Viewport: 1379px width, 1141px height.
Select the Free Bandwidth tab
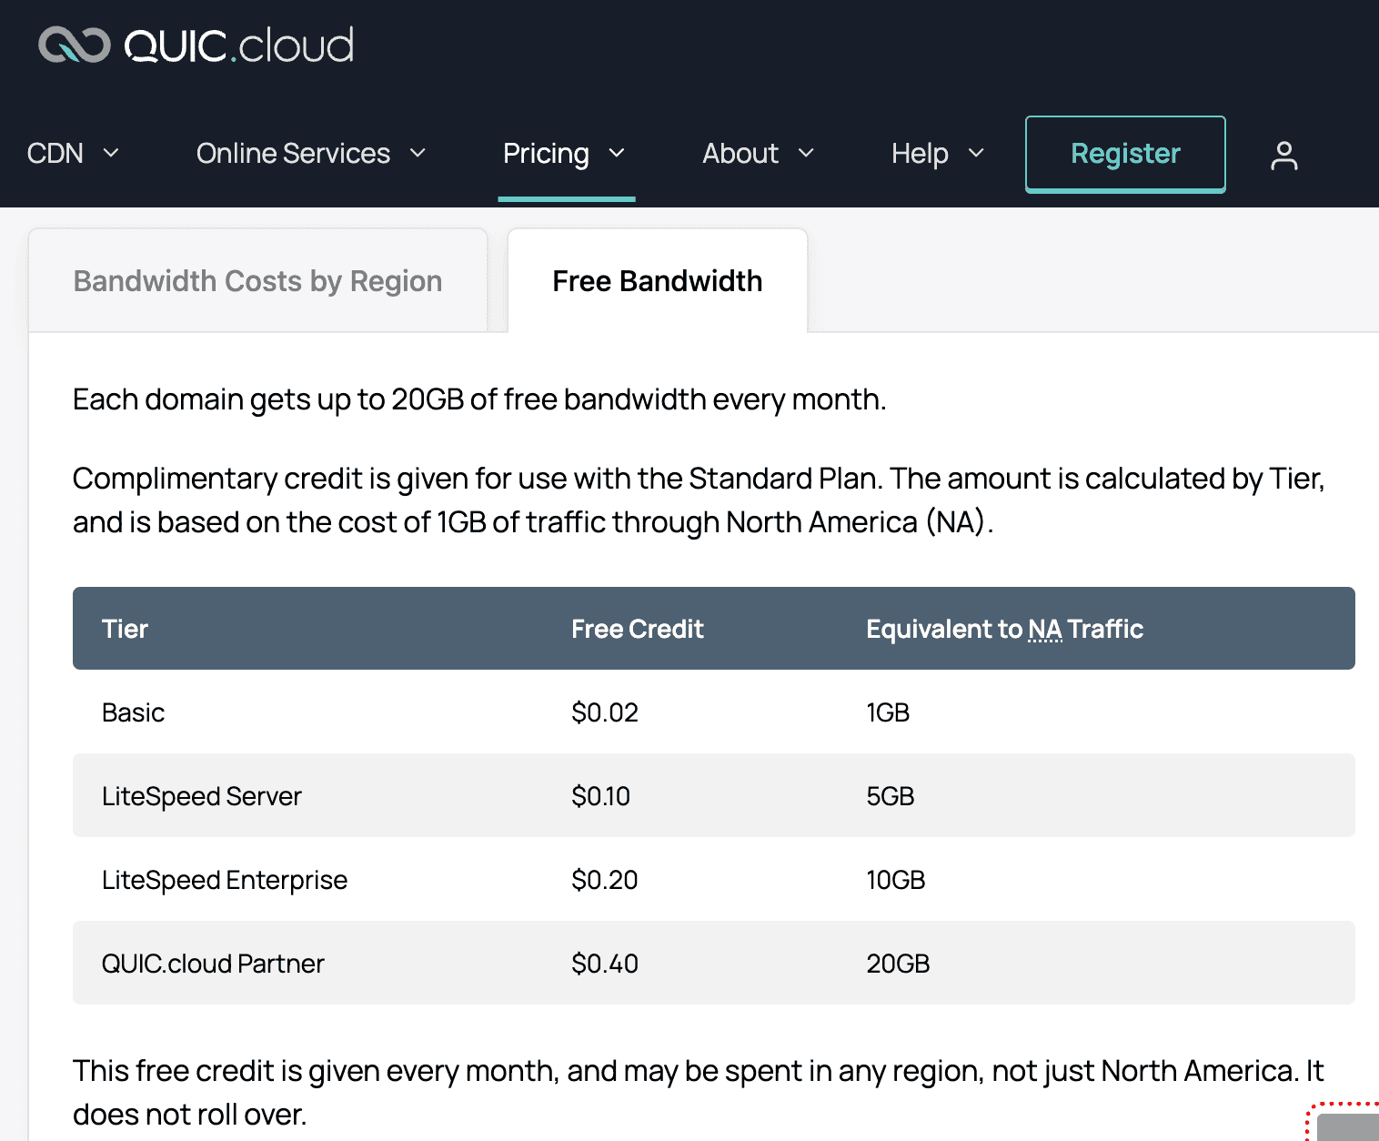pos(658,281)
